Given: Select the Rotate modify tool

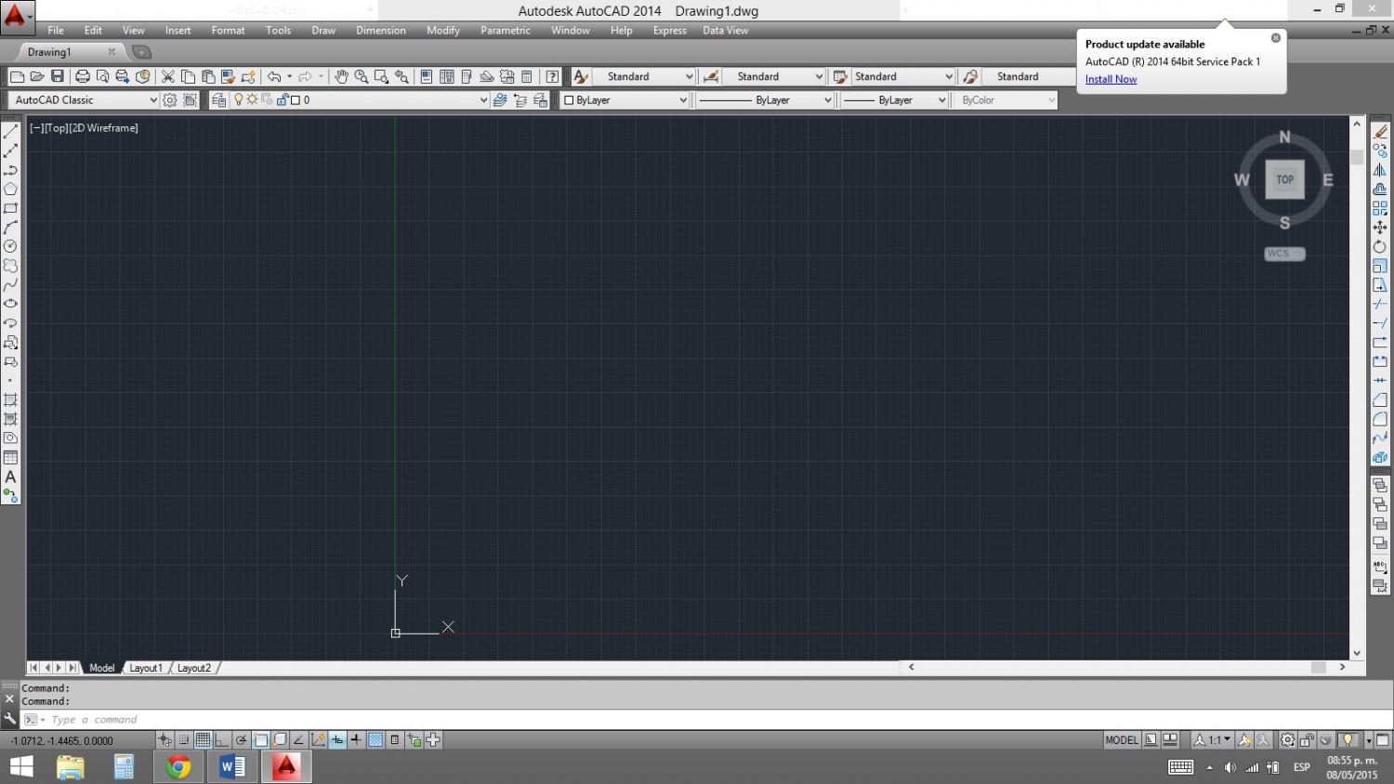Looking at the screenshot, I should coord(1380,246).
